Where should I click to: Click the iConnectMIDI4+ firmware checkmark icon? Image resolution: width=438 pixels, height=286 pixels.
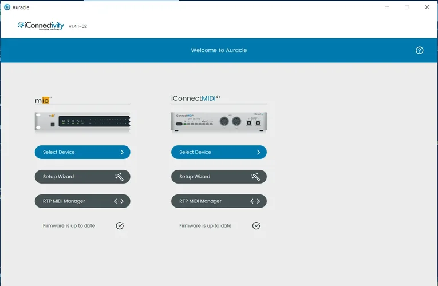(x=256, y=225)
